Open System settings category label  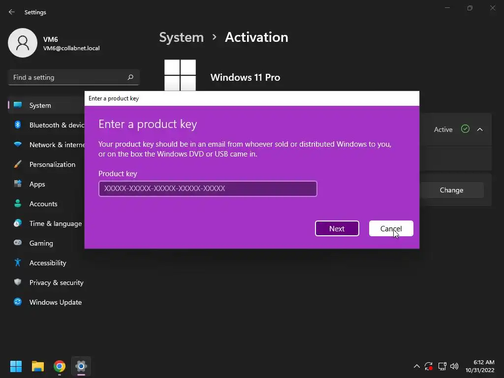(x=40, y=105)
